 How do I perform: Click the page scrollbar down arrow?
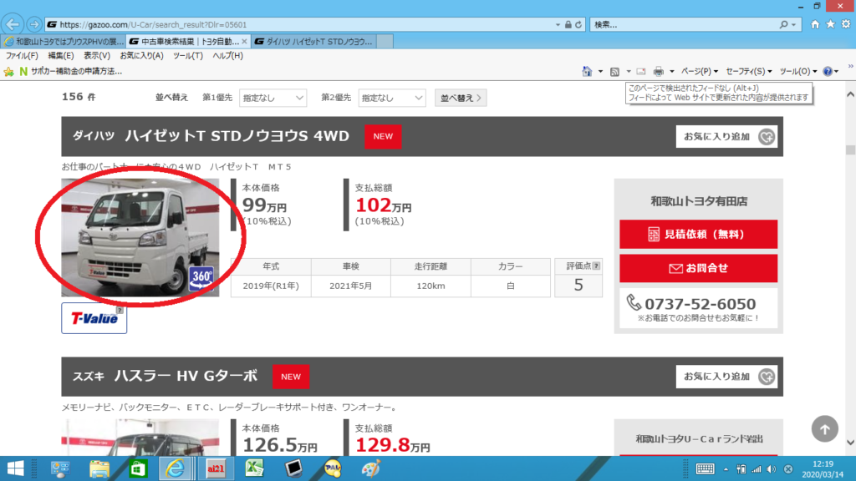click(850, 443)
